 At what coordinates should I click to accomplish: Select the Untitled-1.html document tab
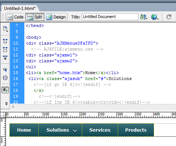(20, 8)
